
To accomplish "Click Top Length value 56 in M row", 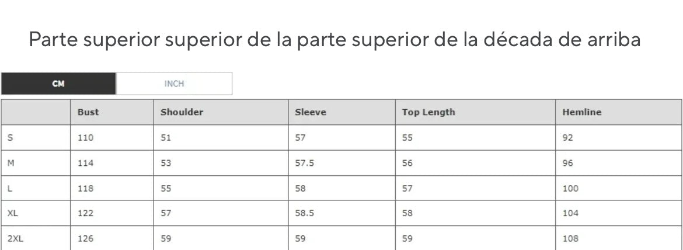I will (407, 164).
